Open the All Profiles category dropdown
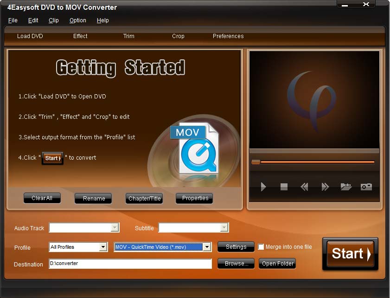Screen dimensions: 390x298 tap(103, 247)
